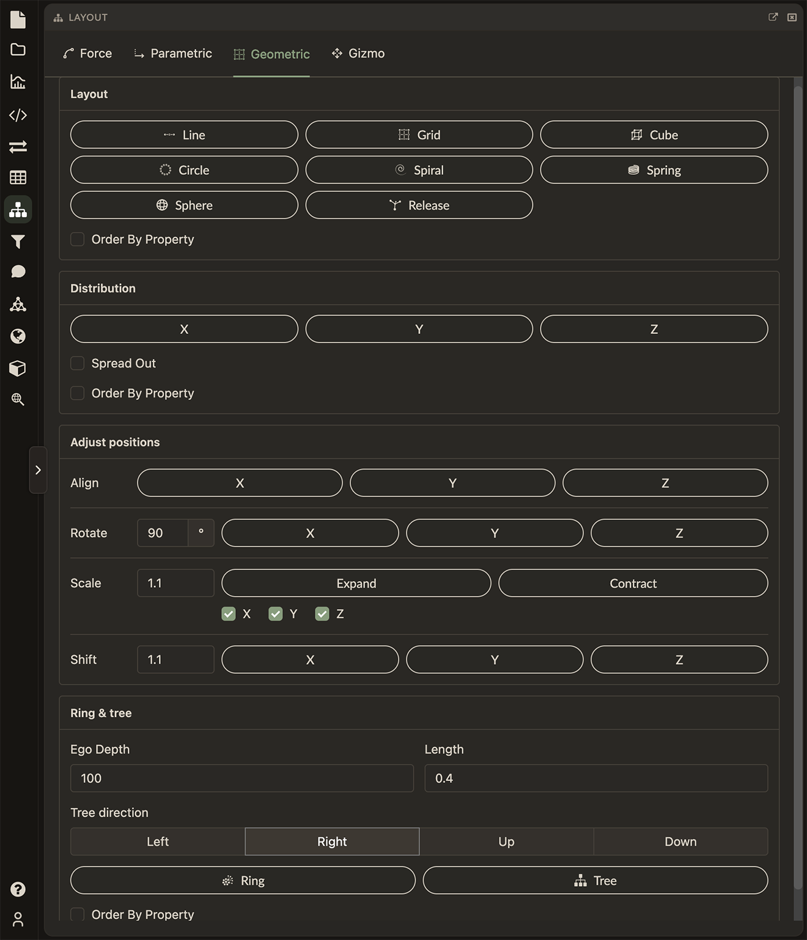This screenshot has height=940, width=807.
Task: Toggle Order By Property under Distribution
Action: (x=77, y=393)
